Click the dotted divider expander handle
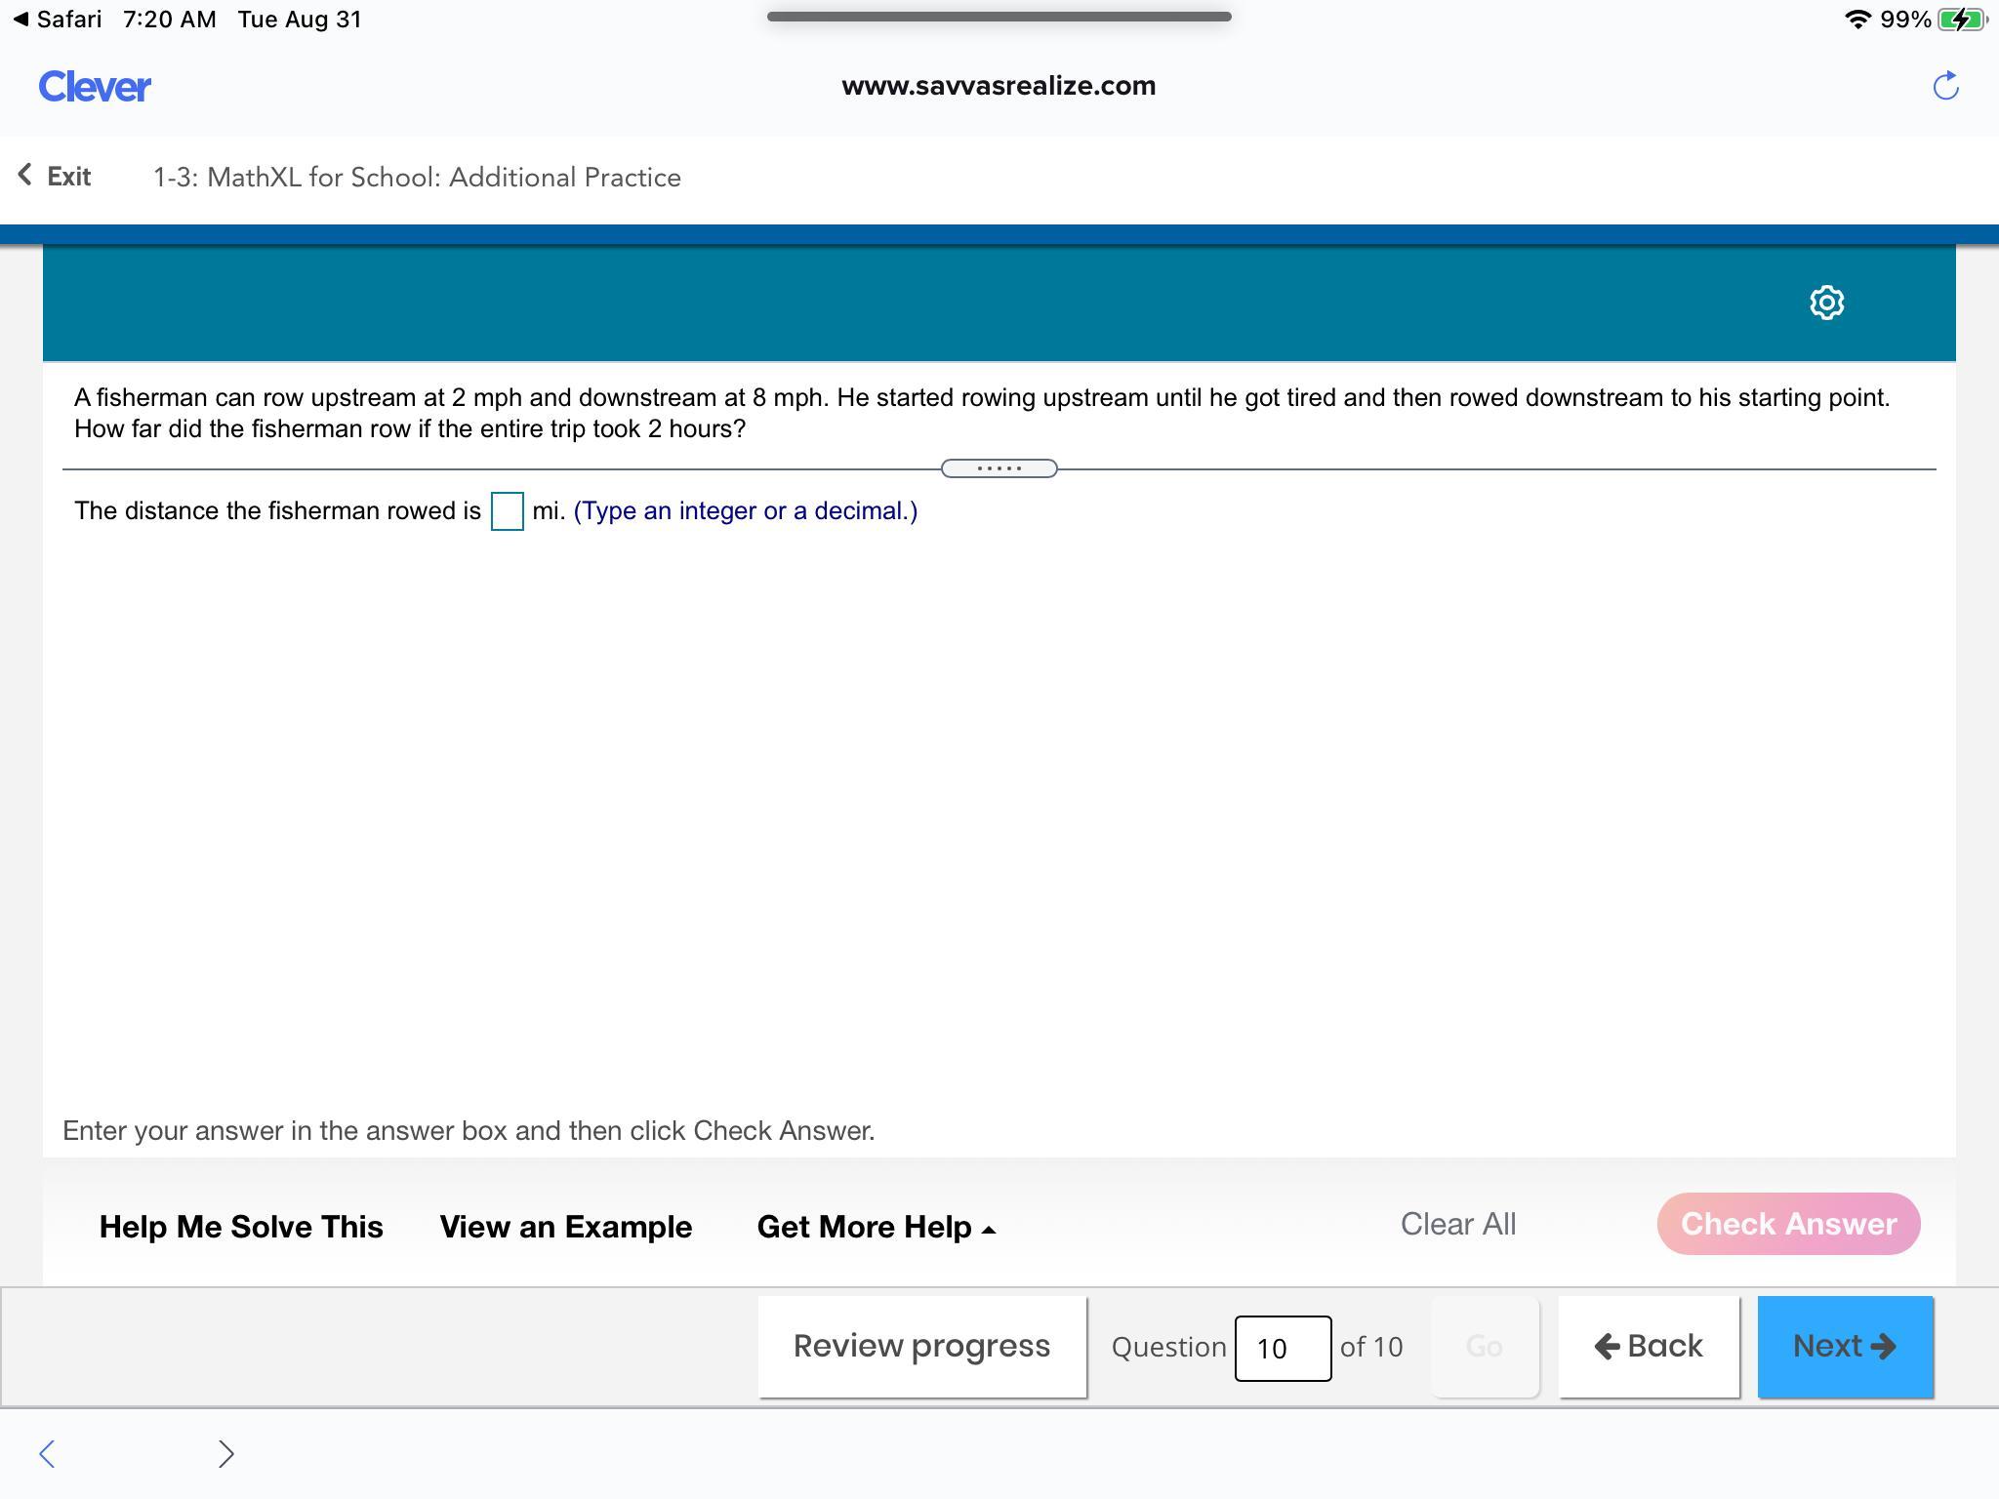 click(x=999, y=468)
